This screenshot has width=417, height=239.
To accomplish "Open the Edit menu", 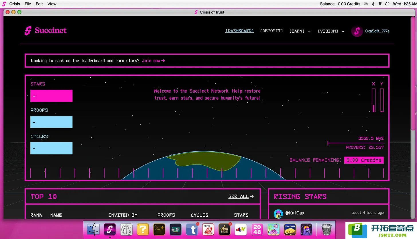I will pos(39,4).
